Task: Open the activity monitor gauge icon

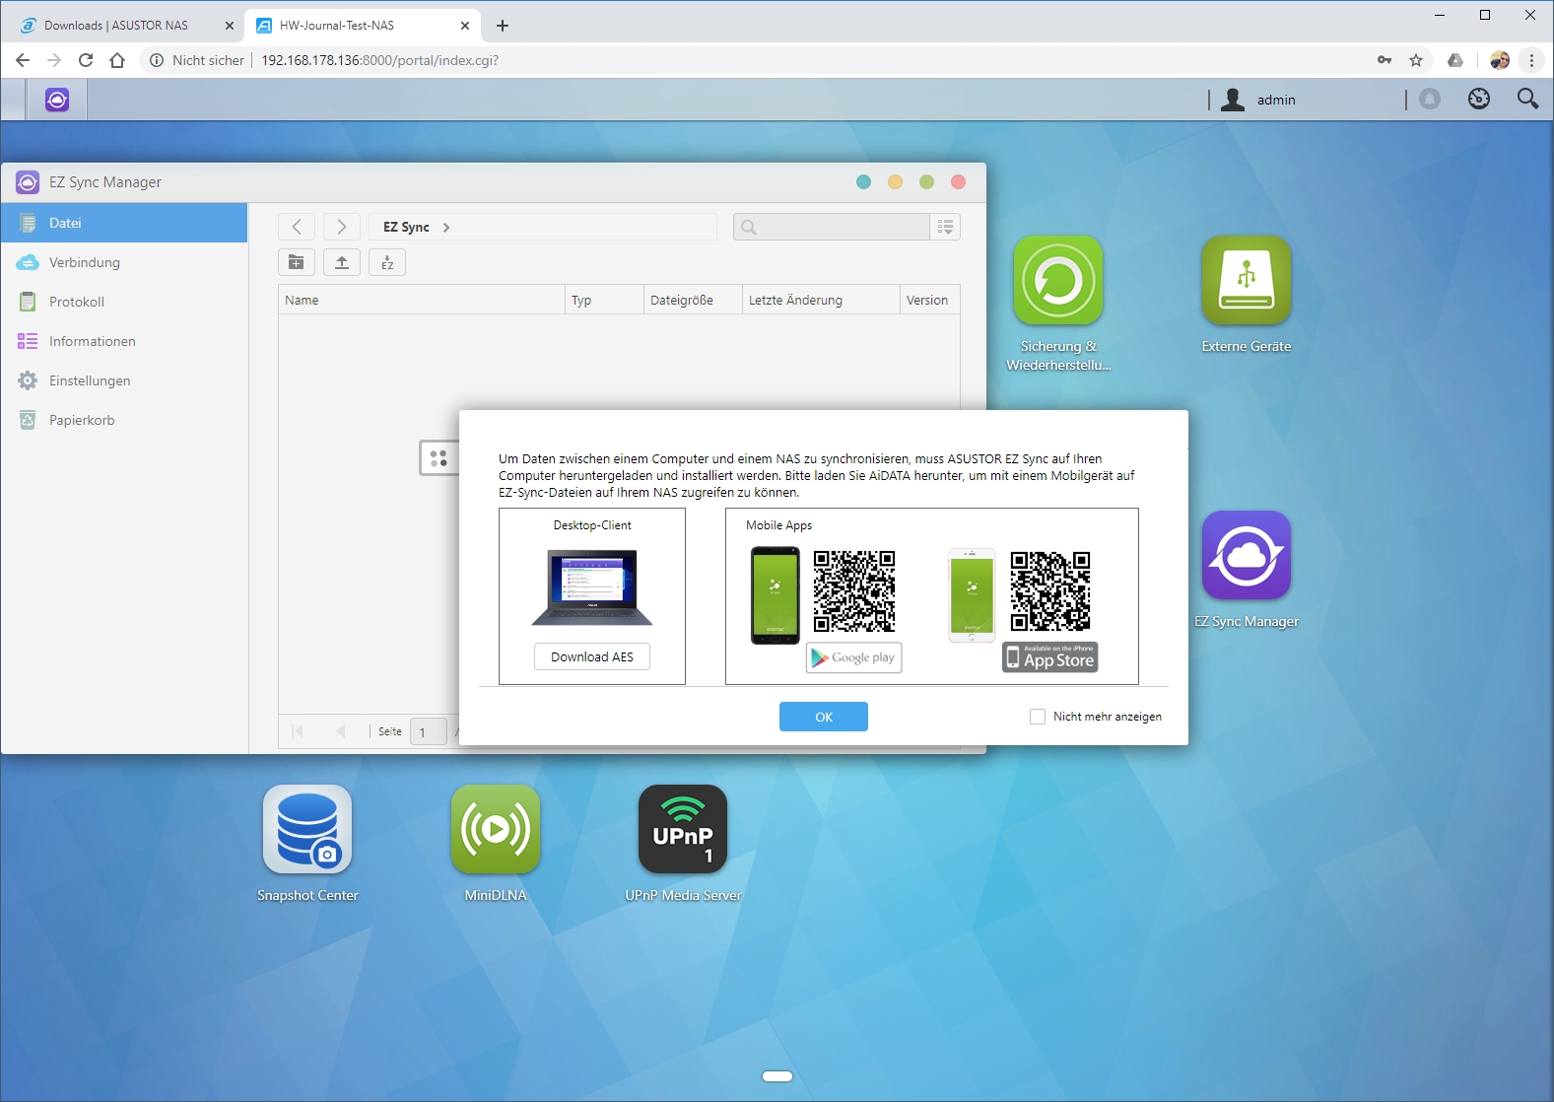Action: coord(1479,99)
